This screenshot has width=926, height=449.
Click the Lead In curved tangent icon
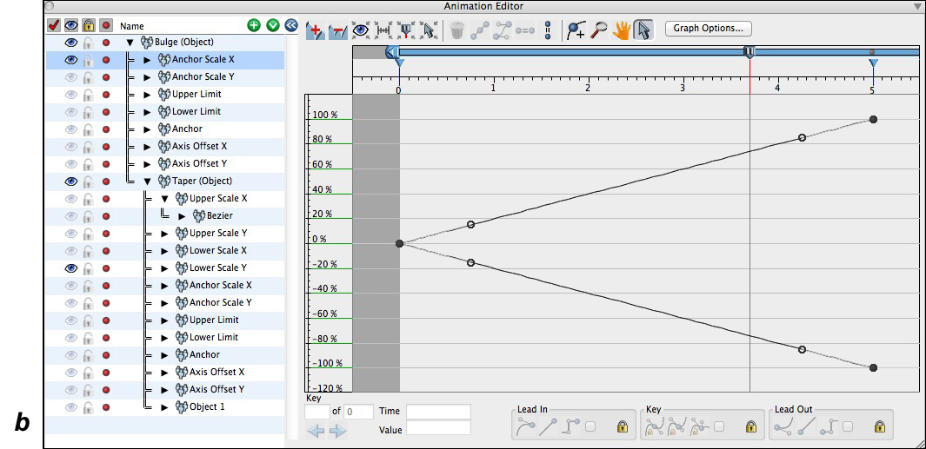pyautogui.click(x=526, y=426)
